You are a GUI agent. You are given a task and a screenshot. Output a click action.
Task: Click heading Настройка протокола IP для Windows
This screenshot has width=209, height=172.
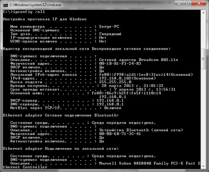[x=45, y=19]
